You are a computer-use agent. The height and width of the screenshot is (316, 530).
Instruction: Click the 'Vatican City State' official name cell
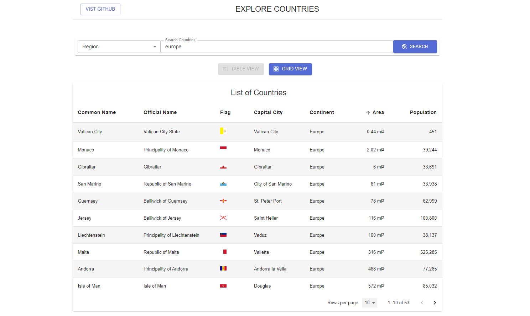162,132
